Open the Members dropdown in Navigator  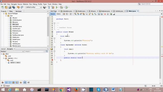(12, 51)
